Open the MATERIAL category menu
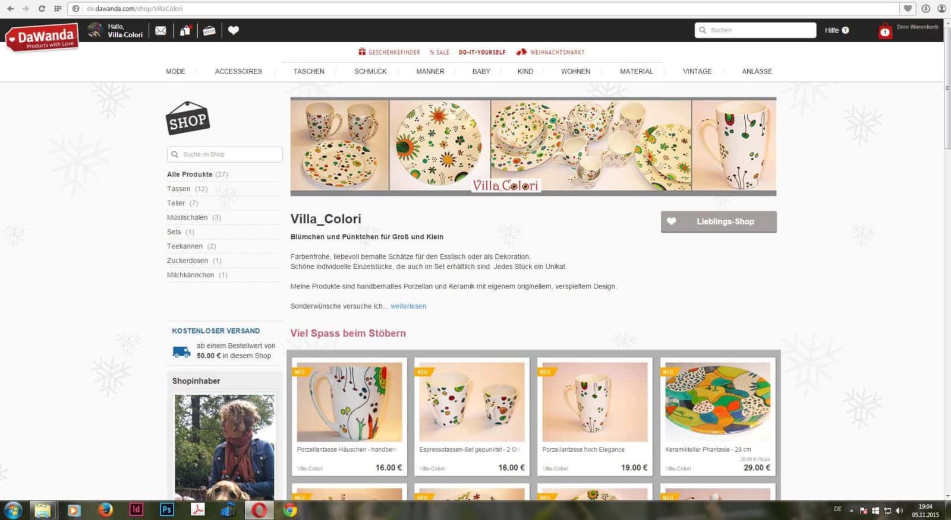The image size is (951, 520). coord(636,71)
